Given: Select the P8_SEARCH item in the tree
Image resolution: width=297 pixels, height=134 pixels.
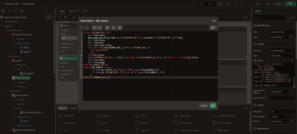Looking at the screenshot, I should point(29,73).
